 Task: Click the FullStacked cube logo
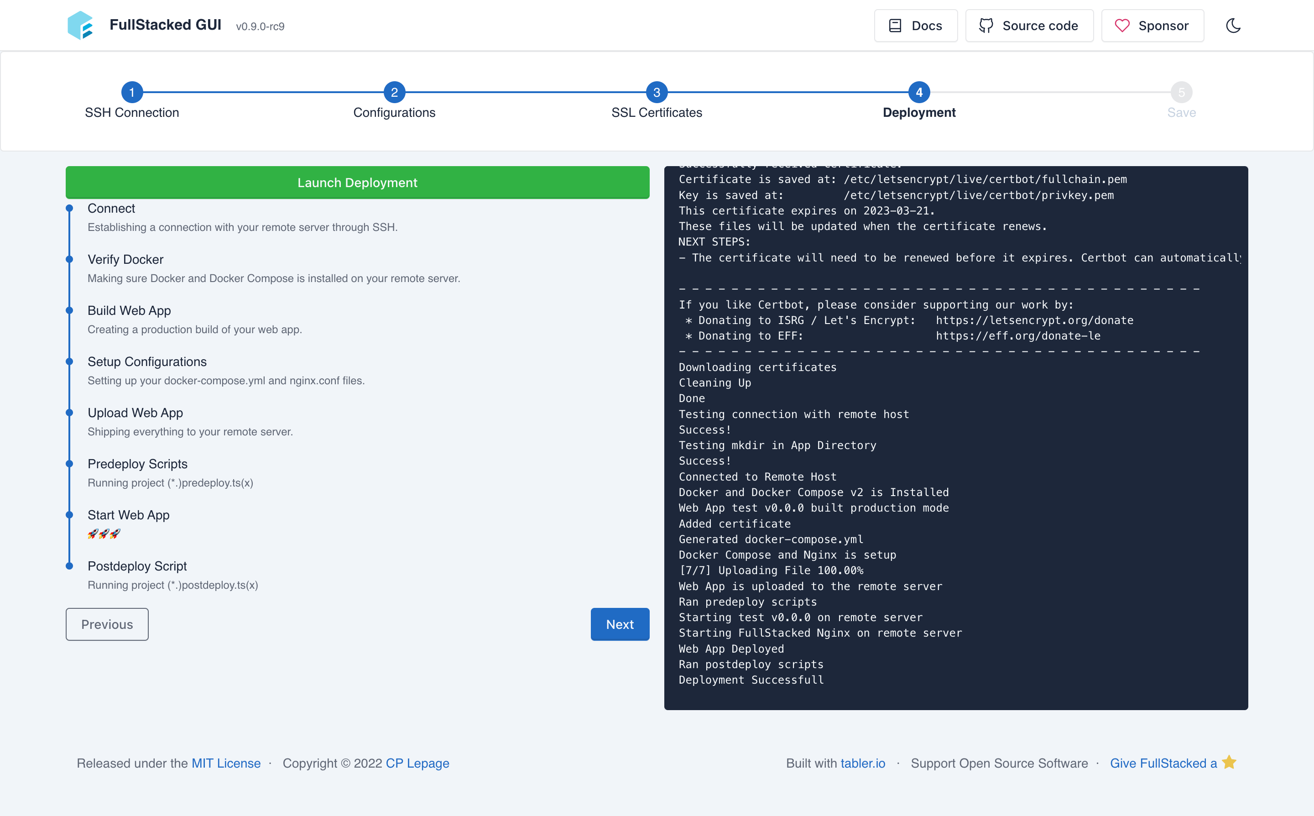click(80, 26)
